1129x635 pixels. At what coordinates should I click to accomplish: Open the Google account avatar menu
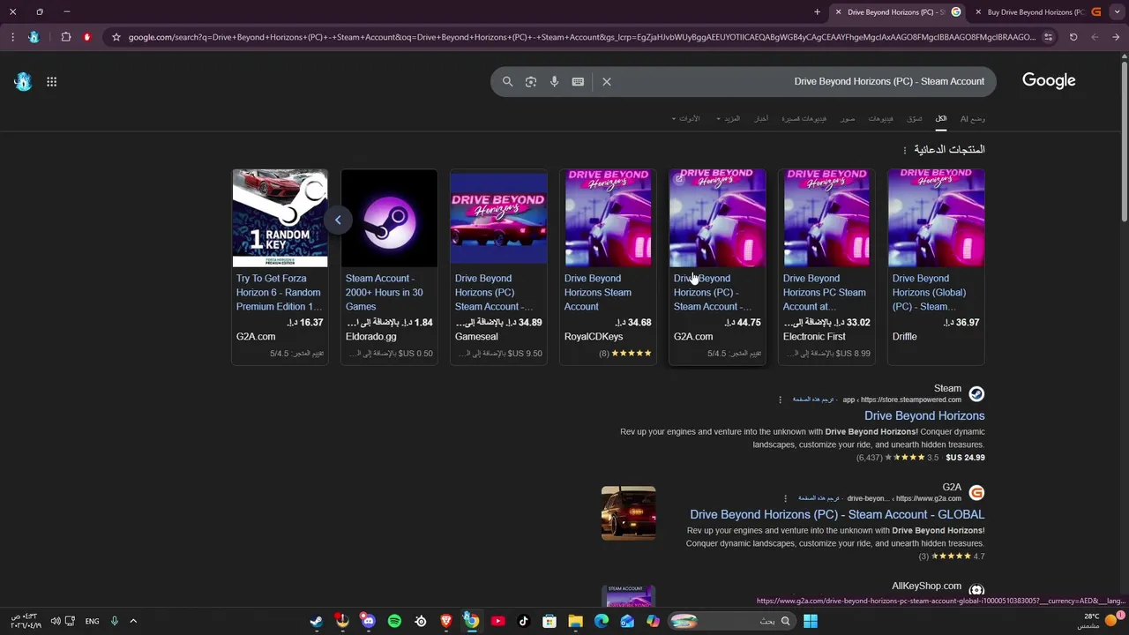click(23, 81)
